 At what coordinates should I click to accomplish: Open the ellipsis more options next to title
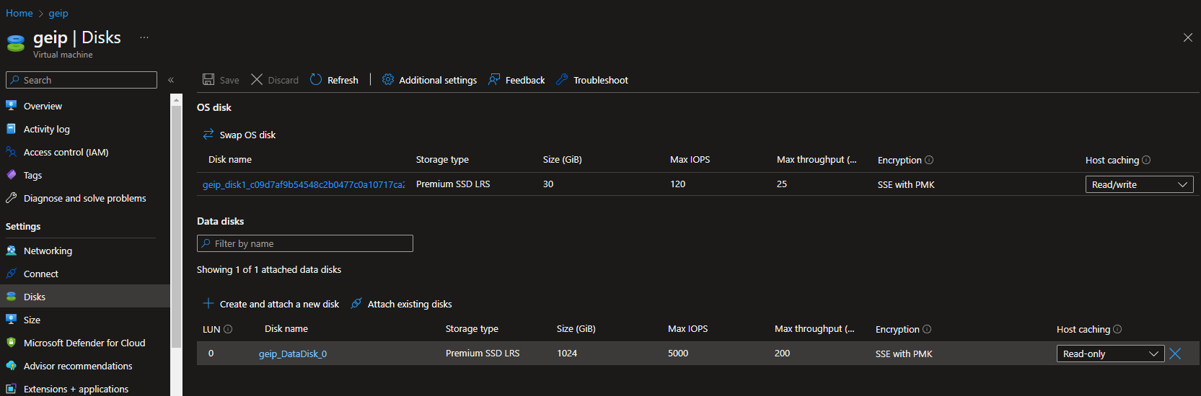click(x=144, y=37)
